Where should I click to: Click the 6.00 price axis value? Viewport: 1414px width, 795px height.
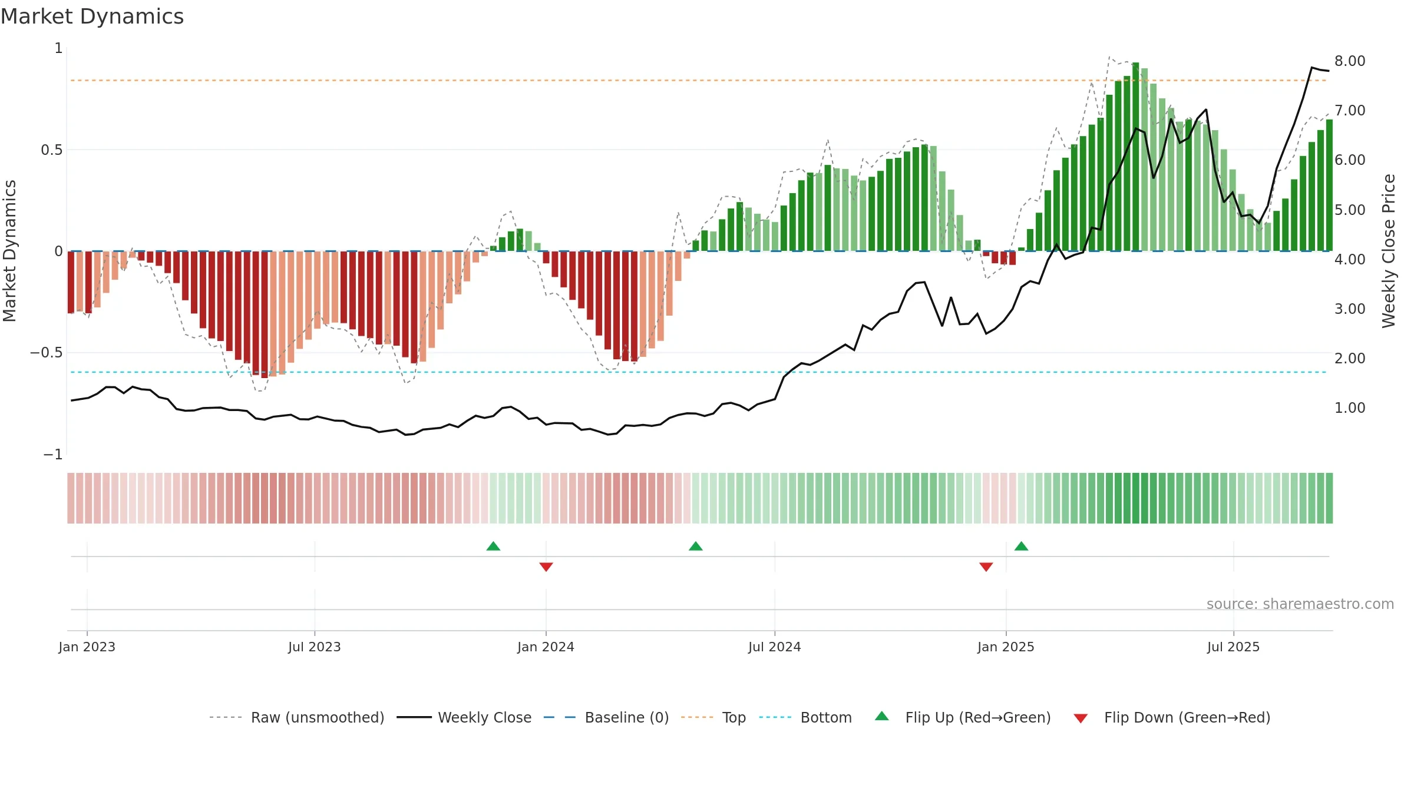click(x=1350, y=160)
